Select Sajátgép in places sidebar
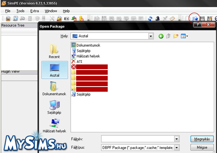 [54, 107]
